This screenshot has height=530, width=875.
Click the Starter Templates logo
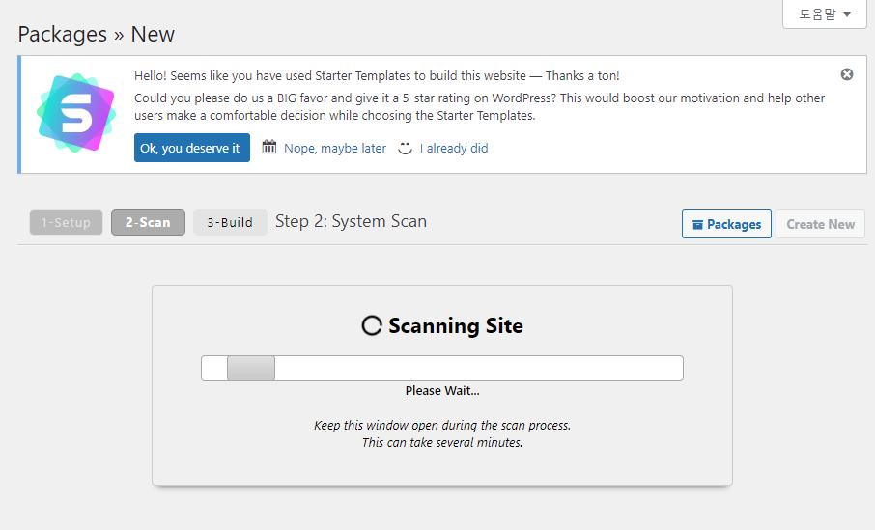point(76,113)
